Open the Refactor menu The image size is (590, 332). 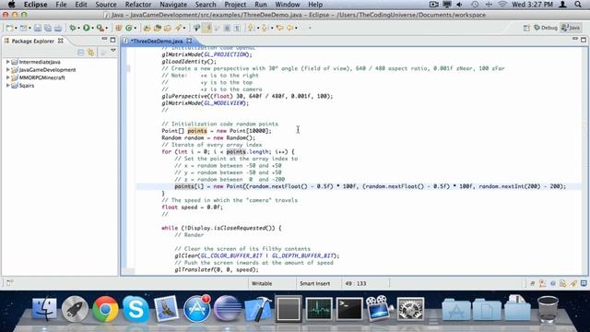137,5
